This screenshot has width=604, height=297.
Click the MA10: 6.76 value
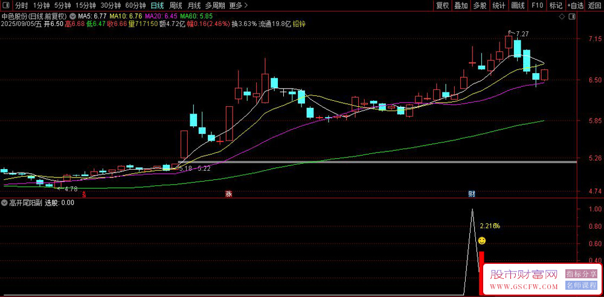pos(126,16)
